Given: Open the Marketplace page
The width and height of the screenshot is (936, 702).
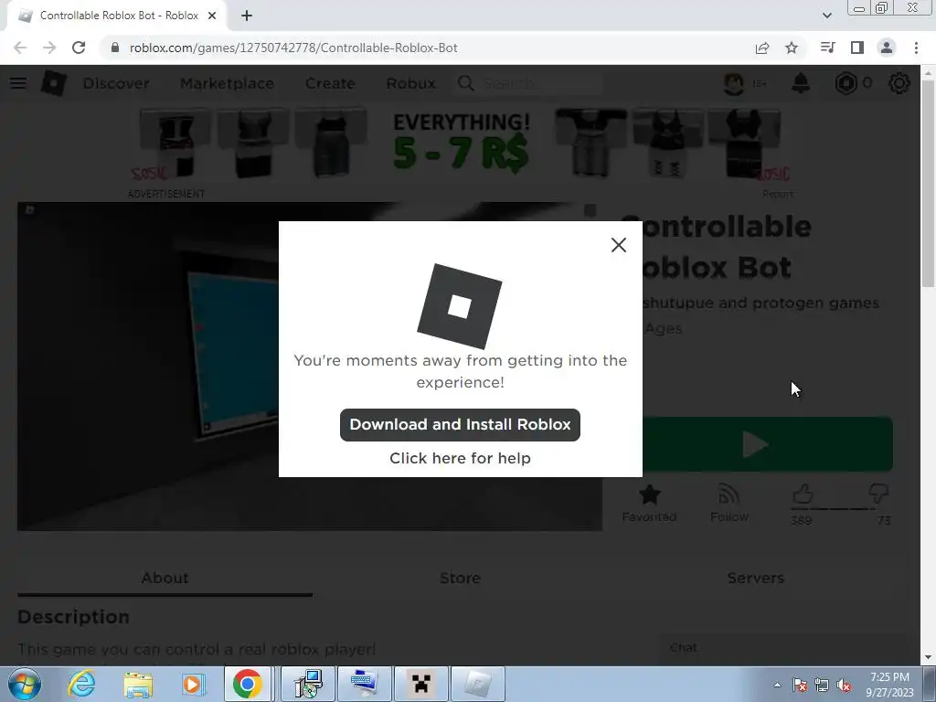Looking at the screenshot, I should coord(227,83).
